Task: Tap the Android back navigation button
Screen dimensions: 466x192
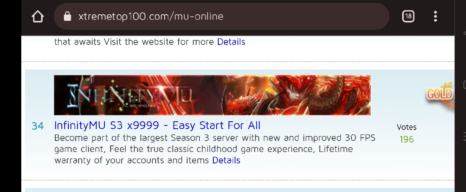Action: [x=464, y=33]
